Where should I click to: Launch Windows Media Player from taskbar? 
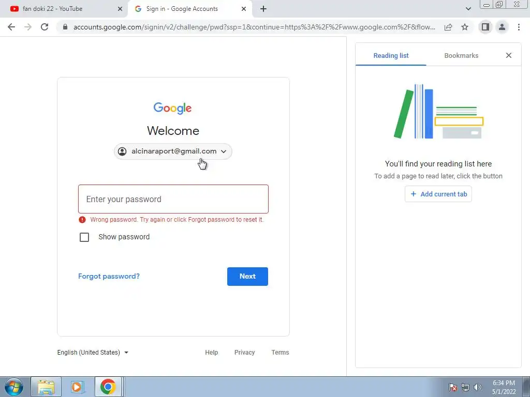pyautogui.click(x=77, y=387)
